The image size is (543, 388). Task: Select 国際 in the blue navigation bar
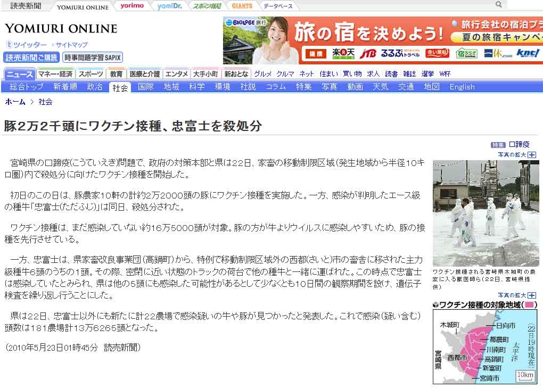coord(146,87)
